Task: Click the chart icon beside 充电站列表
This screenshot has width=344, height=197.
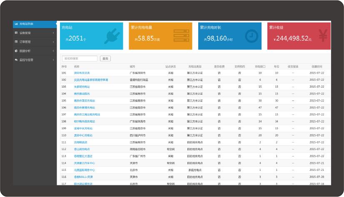Action: [x=16, y=24]
